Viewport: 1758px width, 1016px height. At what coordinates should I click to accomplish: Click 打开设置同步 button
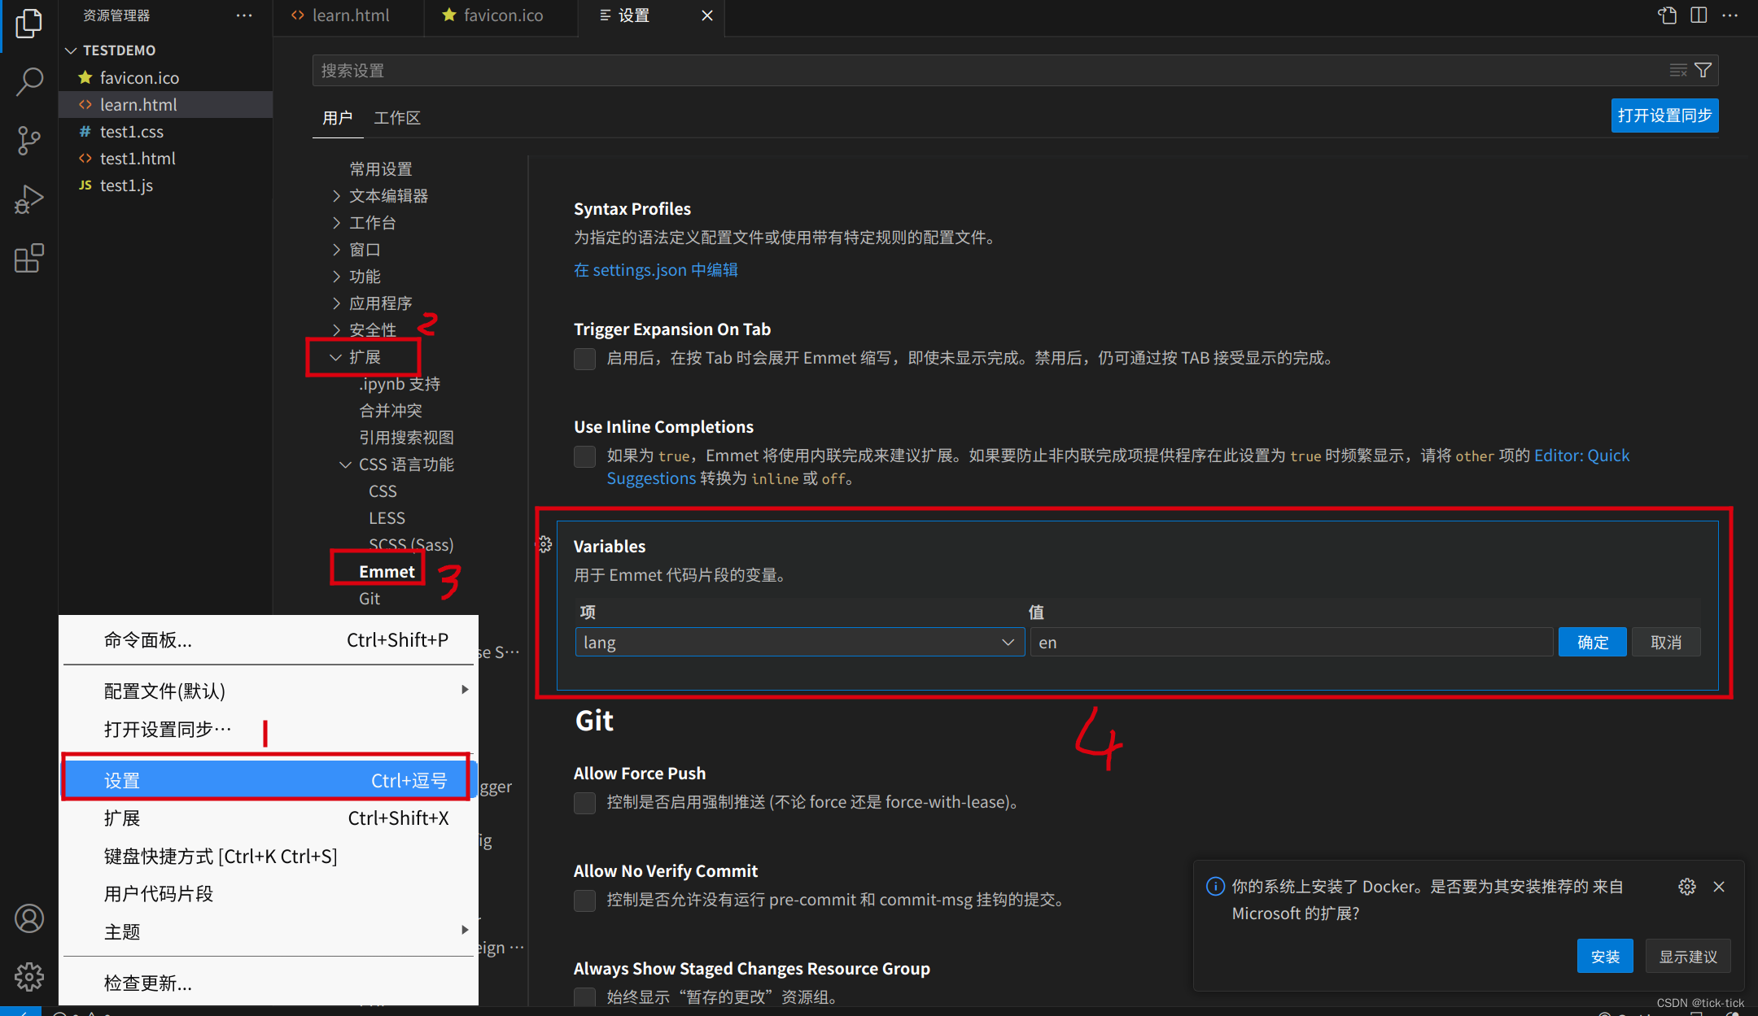click(1664, 116)
